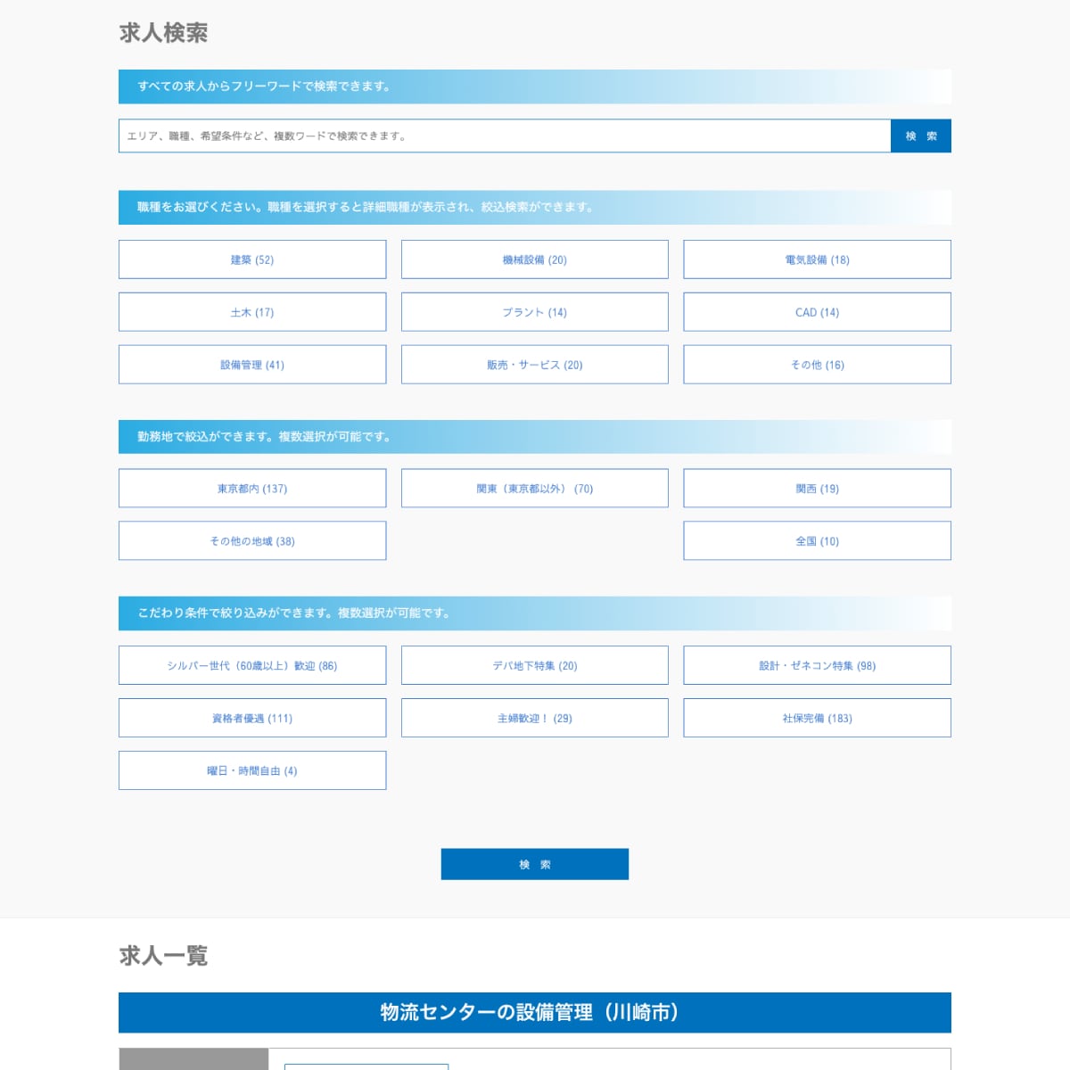Toggle 社保完備 (183) condition
This screenshot has width=1070, height=1070.
818,718
